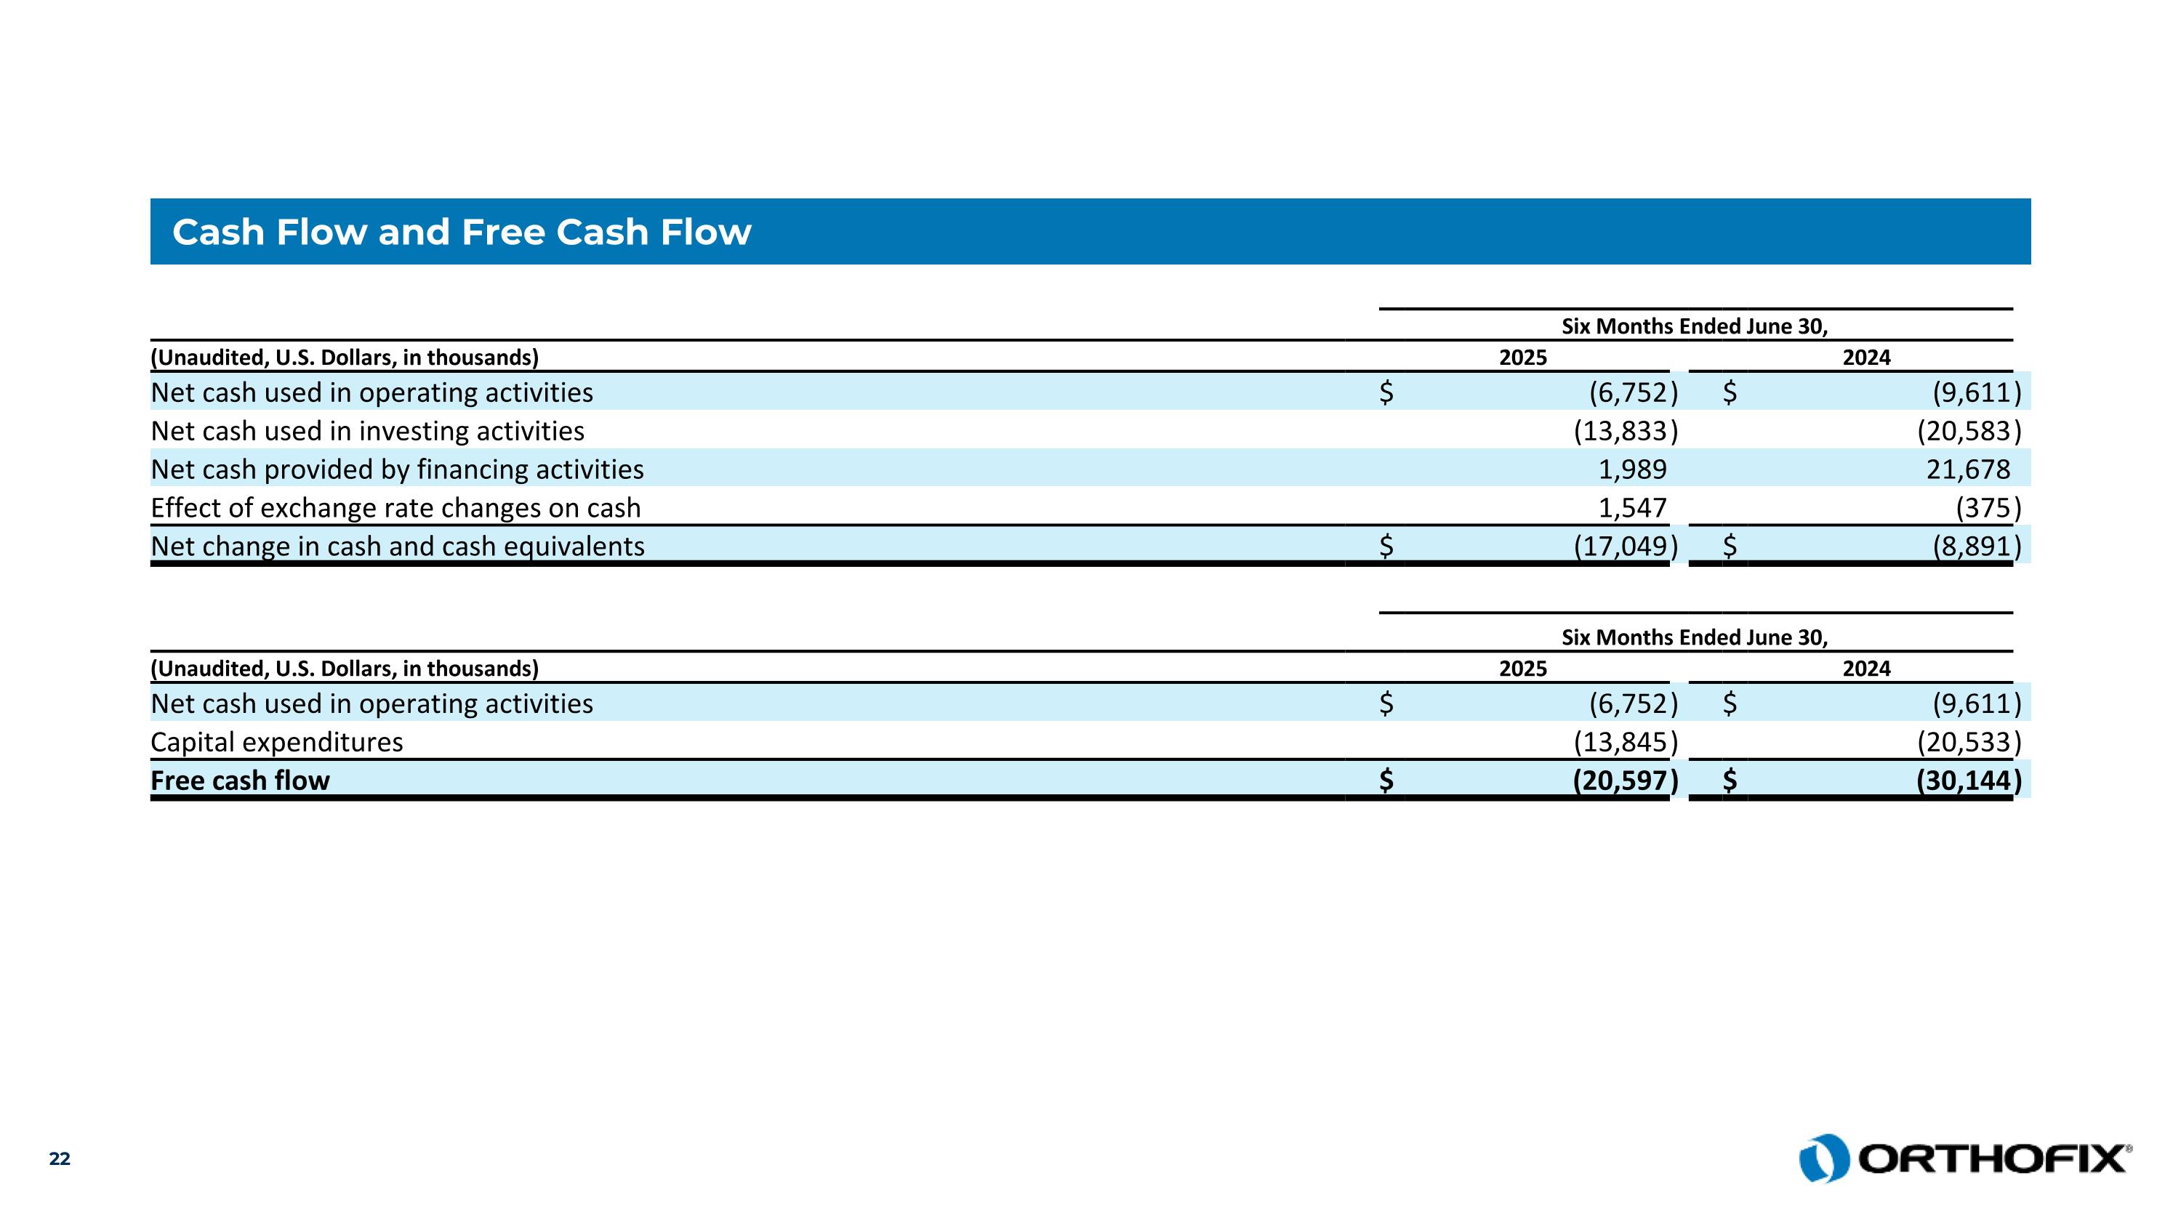The width and height of the screenshot is (2181, 1226).
Task: Select first Six Months Ended June 30 header
Action: tap(1694, 326)
